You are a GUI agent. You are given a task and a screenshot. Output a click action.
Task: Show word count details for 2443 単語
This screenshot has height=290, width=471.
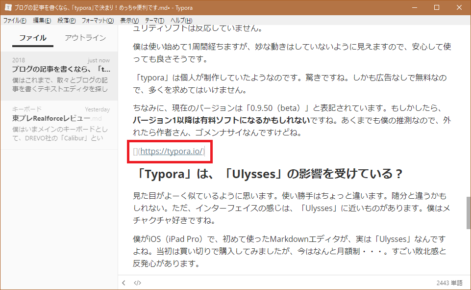(449, 283)
